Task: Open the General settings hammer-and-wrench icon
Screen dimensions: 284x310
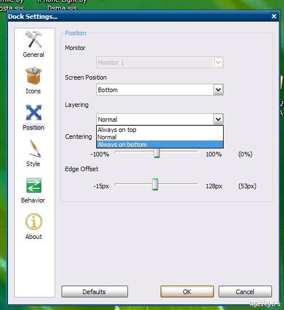Action: point(34,39)
